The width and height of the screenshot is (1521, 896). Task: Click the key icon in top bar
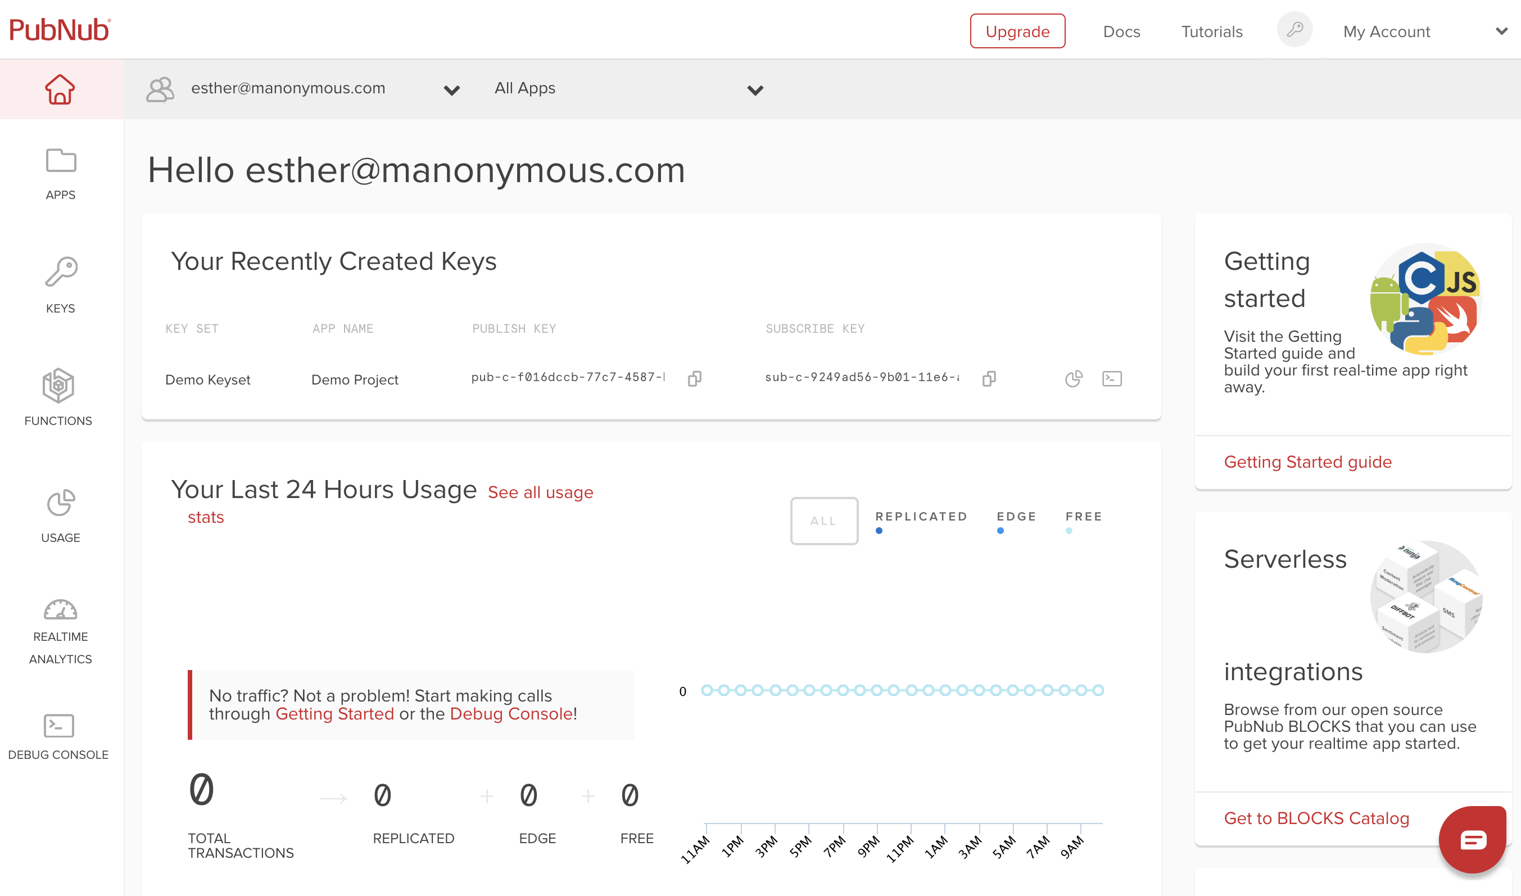coord(1294,30)
